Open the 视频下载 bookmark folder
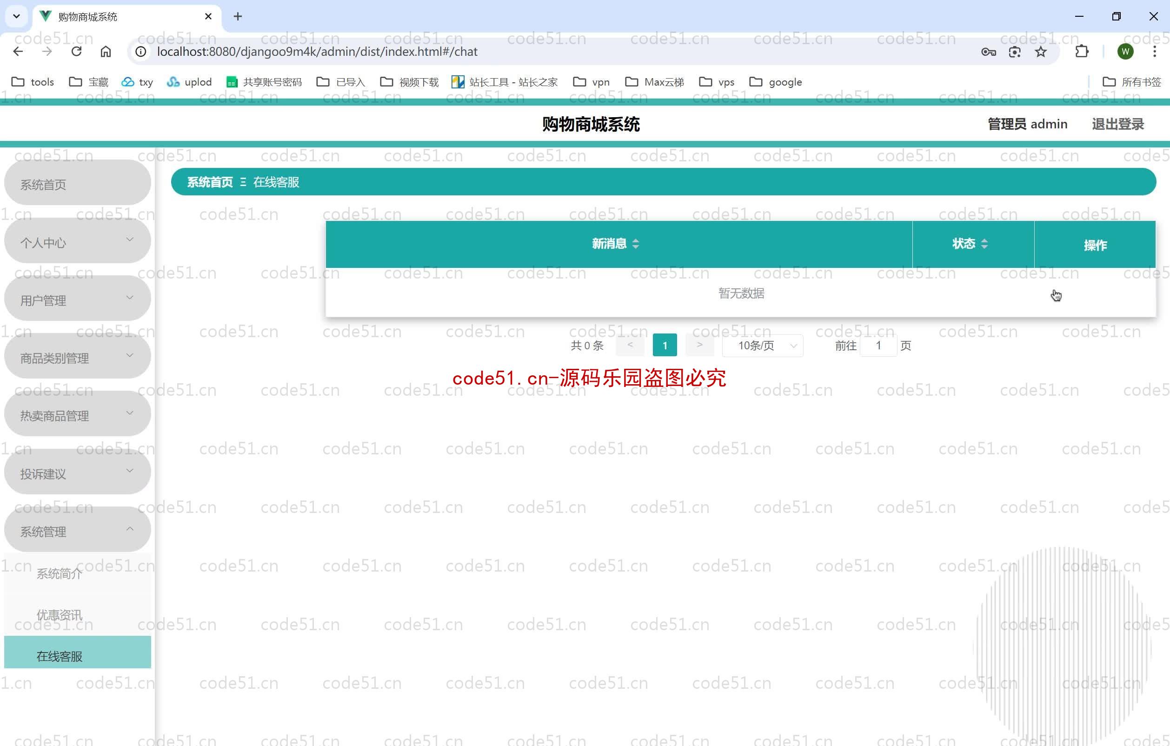The height and width of the screenshot is (746, 1170). tap(410, 82)
